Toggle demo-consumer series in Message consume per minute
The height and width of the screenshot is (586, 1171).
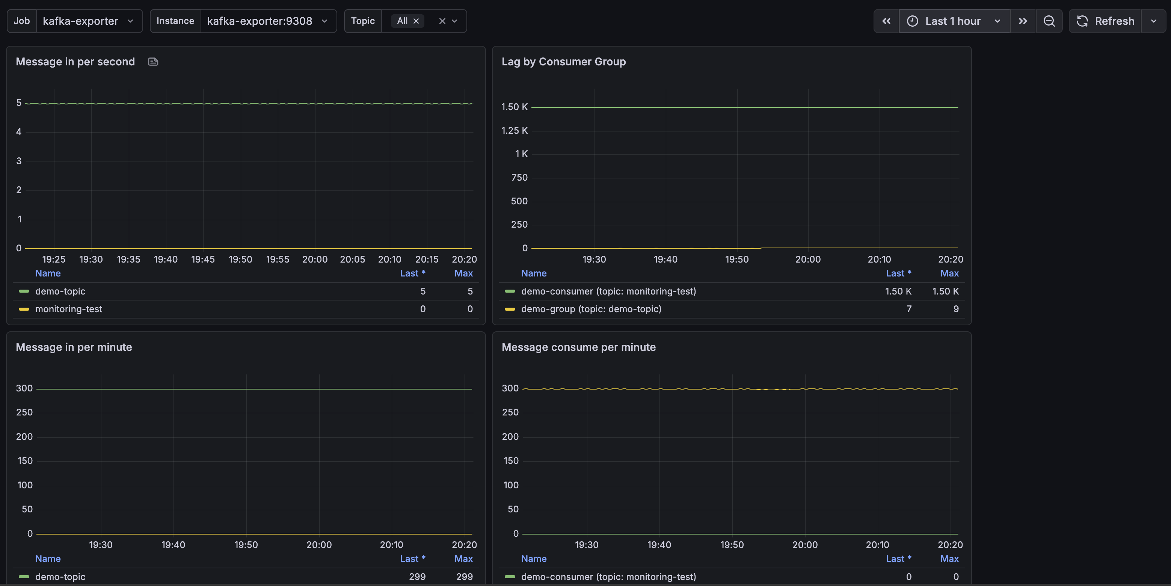609,577
